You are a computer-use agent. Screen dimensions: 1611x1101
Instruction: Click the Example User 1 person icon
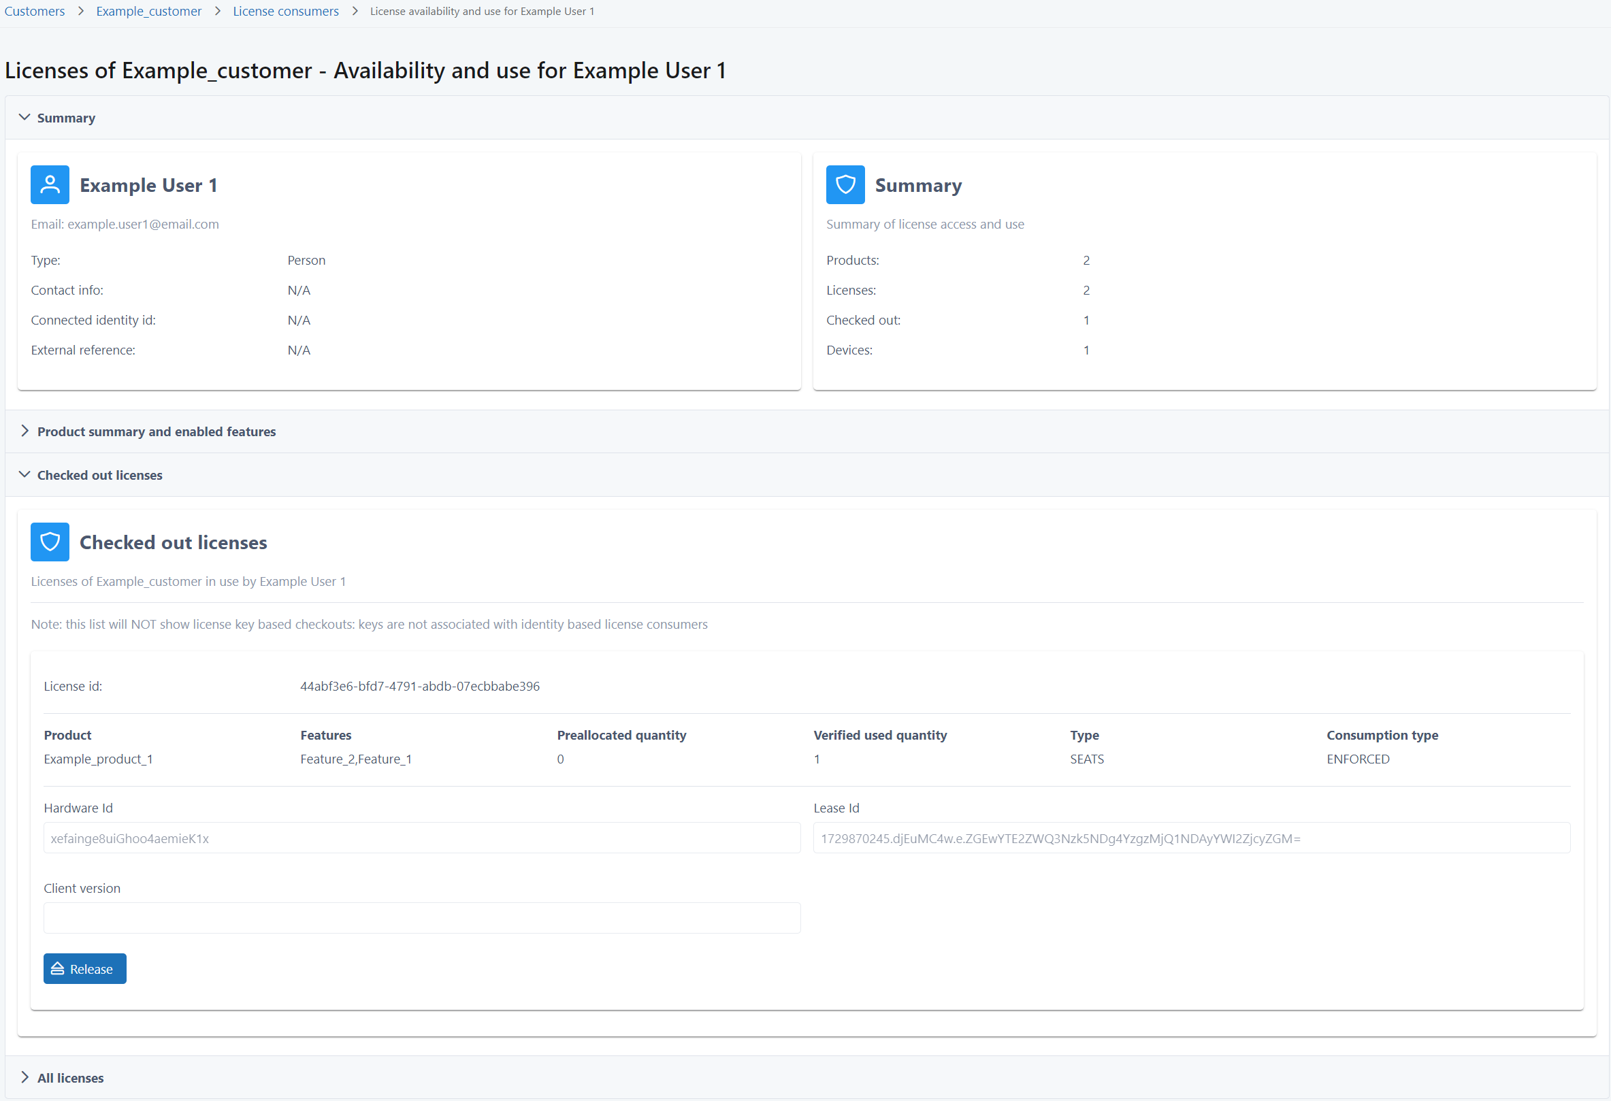pyautogui.click(x=50, y=185)
